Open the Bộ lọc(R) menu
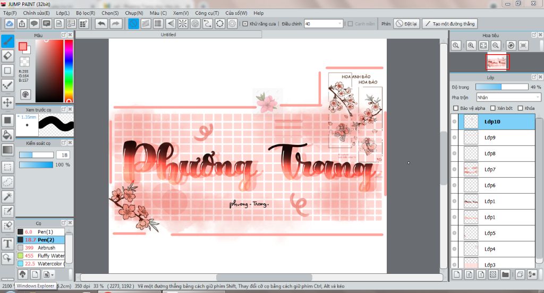 pyautogui.click(x=86, y=13)
